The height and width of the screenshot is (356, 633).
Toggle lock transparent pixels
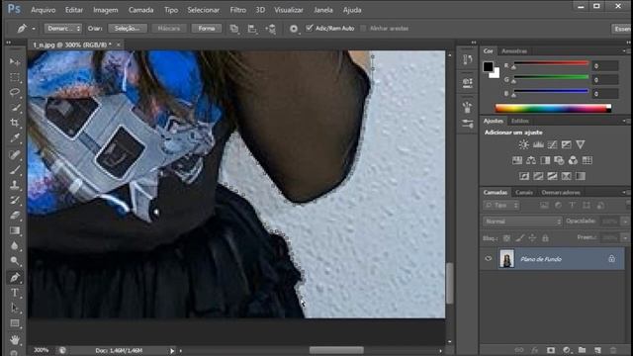tap(506, 238)
